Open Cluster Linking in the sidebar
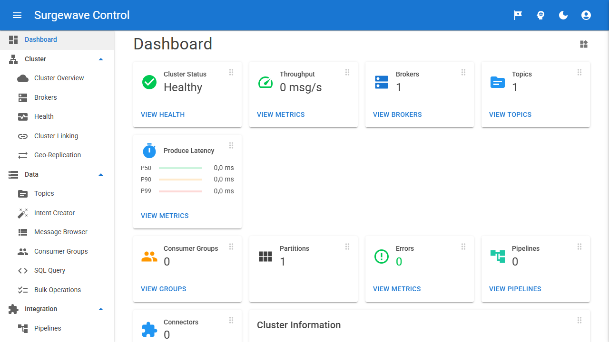 point(57,136)
